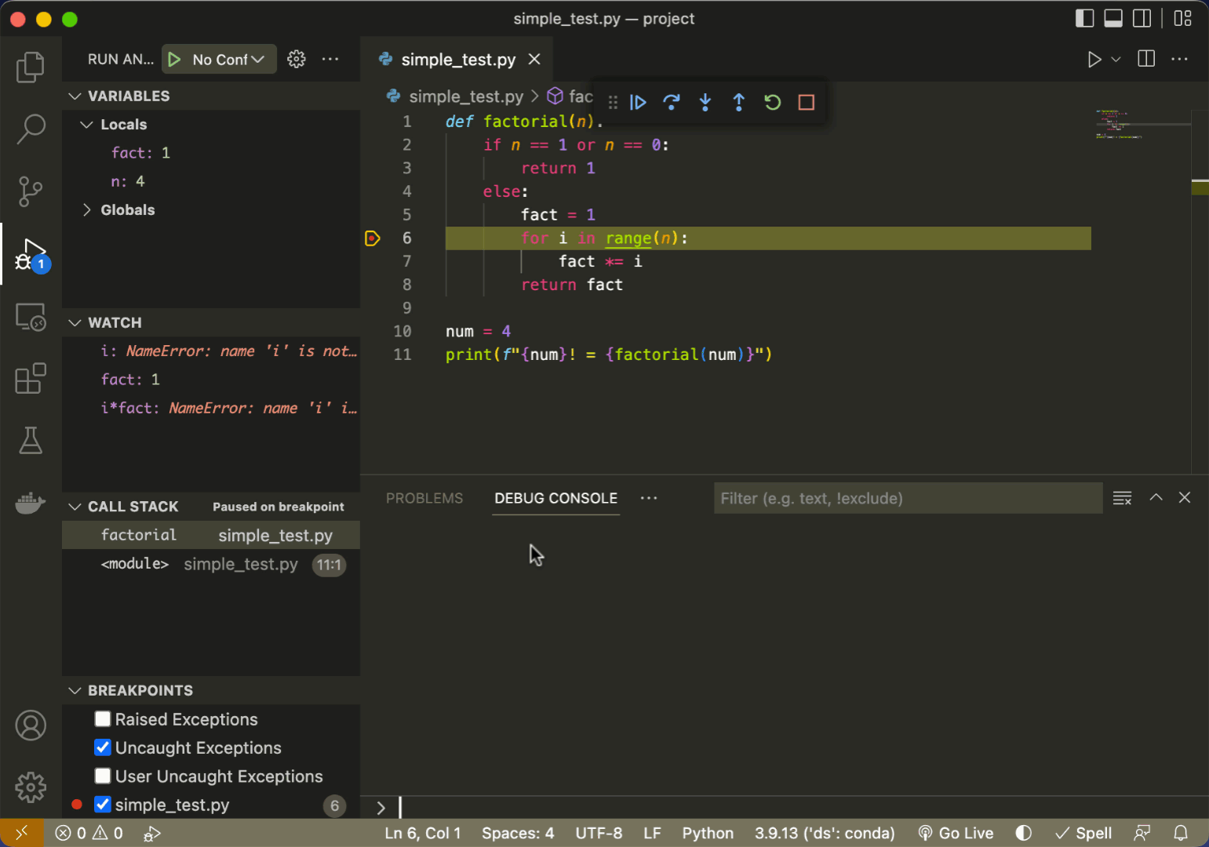This screenshot has width=1209, height=847.
Task: Select the factorial call stack frame
Action: (210, 535)
